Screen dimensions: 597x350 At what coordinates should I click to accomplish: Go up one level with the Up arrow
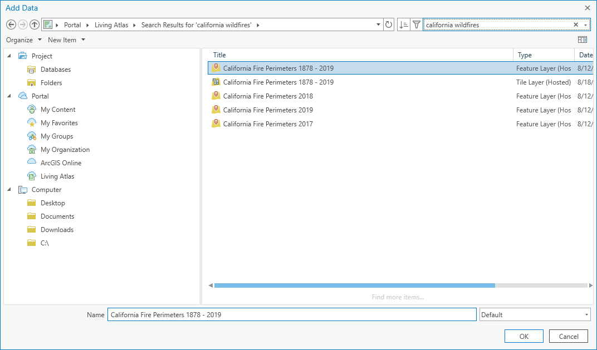[35, 24]
